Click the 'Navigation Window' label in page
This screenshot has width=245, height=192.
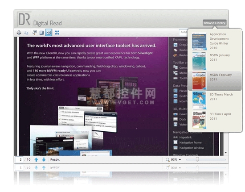coord(192,148)
